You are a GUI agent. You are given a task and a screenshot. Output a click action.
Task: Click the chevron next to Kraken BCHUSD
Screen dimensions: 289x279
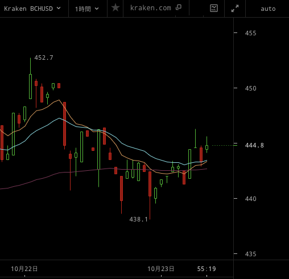(x=59, y=8)
